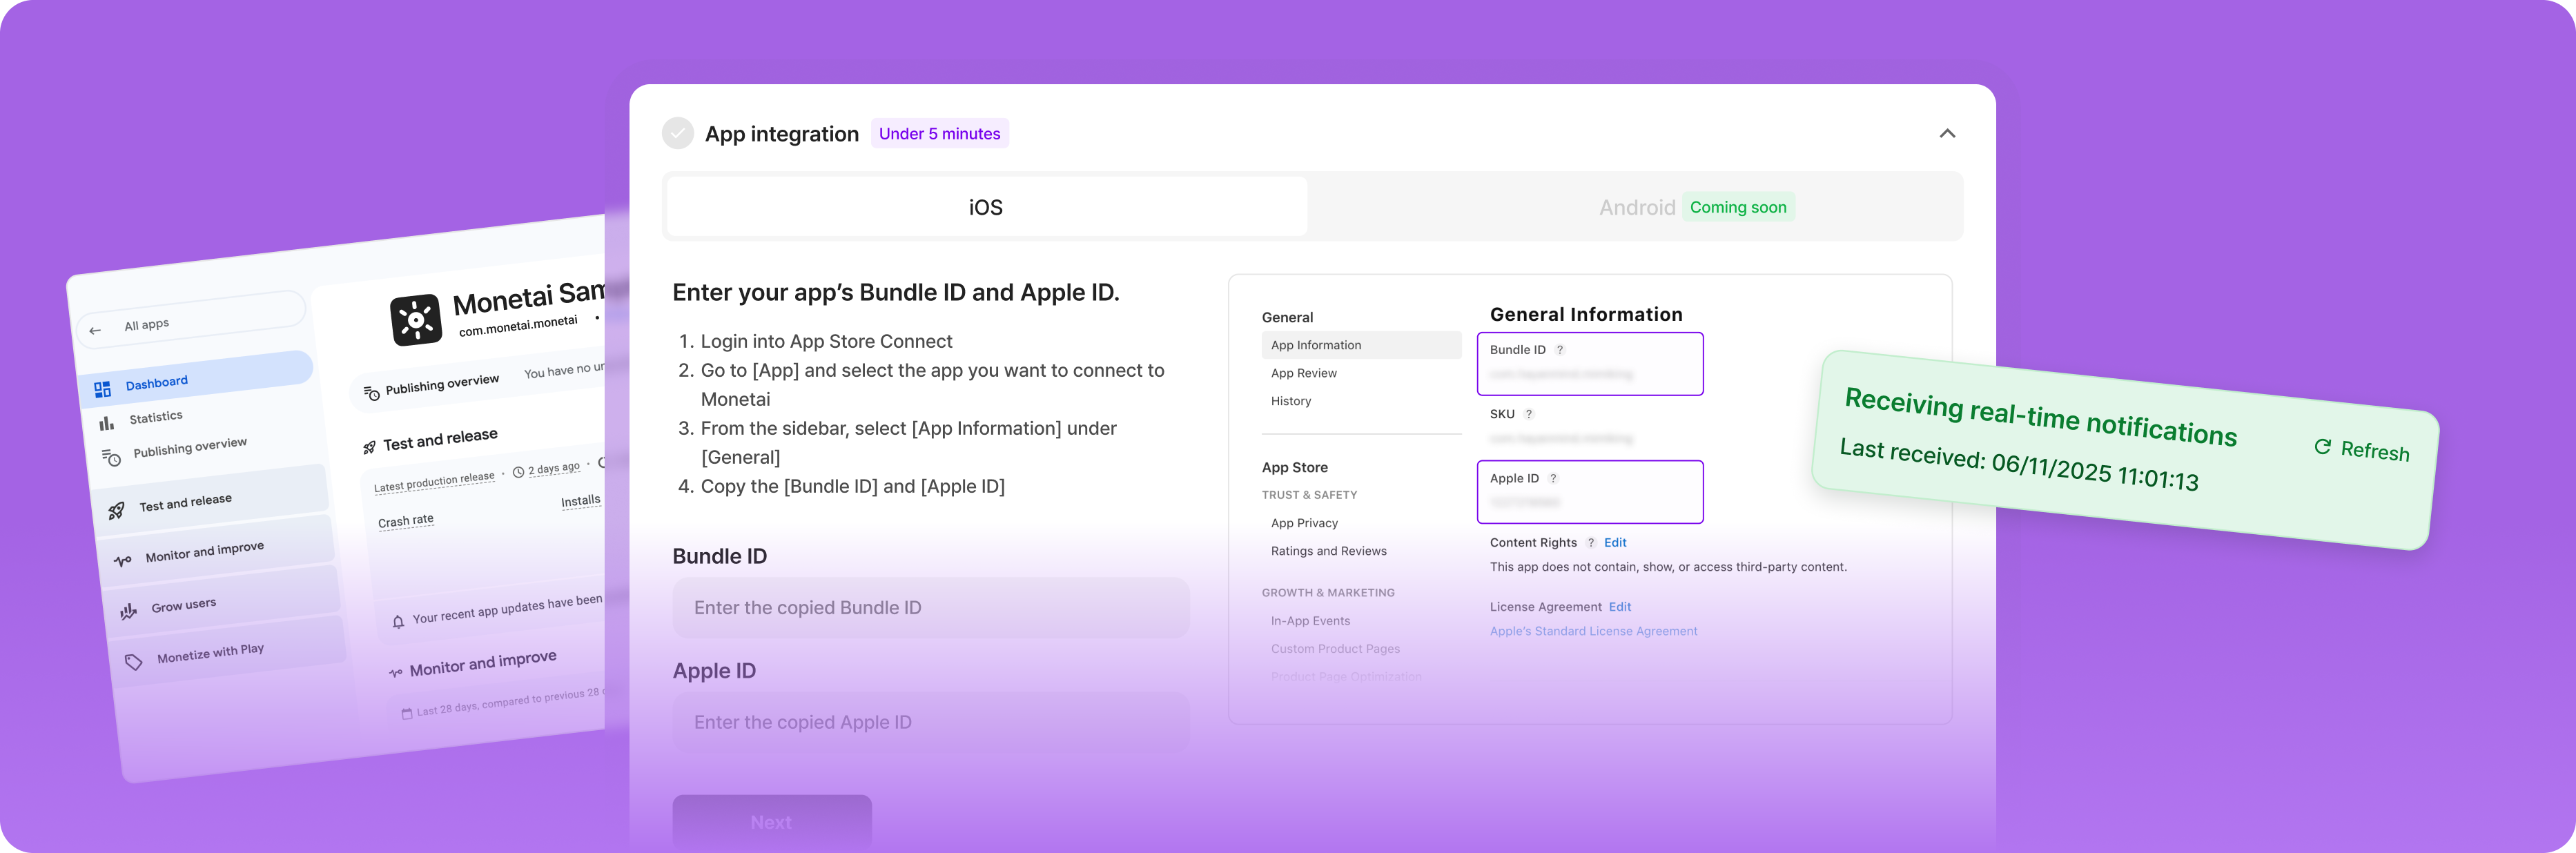Viewport: 2576px width, 853px height.
Task: Click the All apps field in Play Console
Action: tap(191, 320)
